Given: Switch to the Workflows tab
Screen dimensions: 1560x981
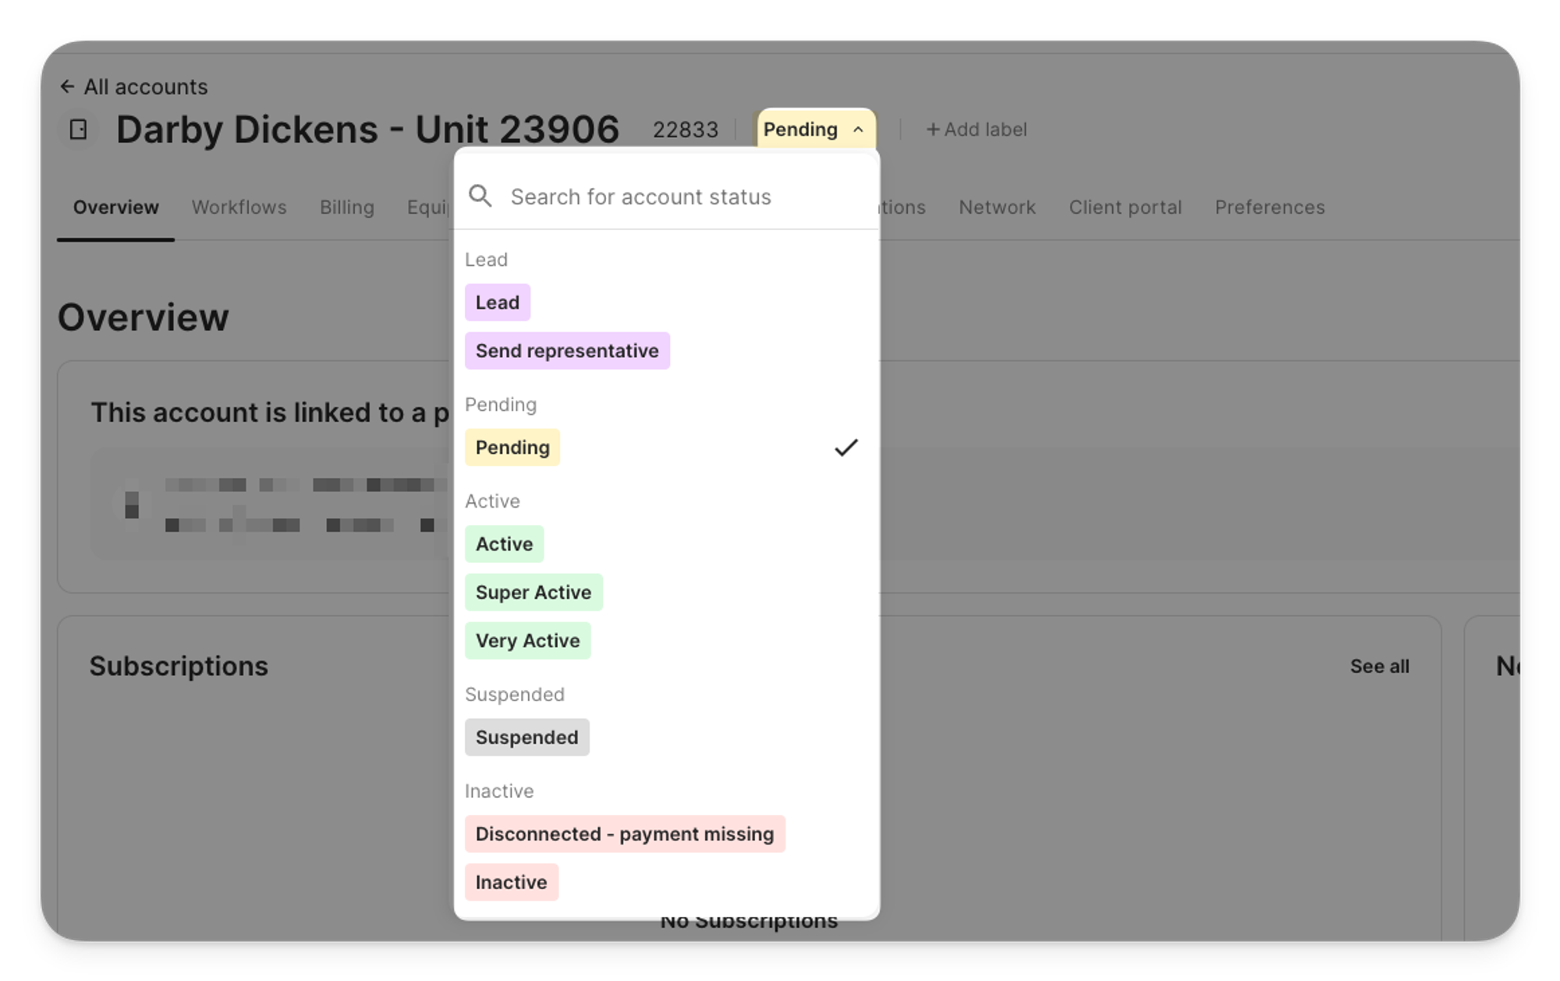Looking at the screenshot, I should [x=239, y=207].
